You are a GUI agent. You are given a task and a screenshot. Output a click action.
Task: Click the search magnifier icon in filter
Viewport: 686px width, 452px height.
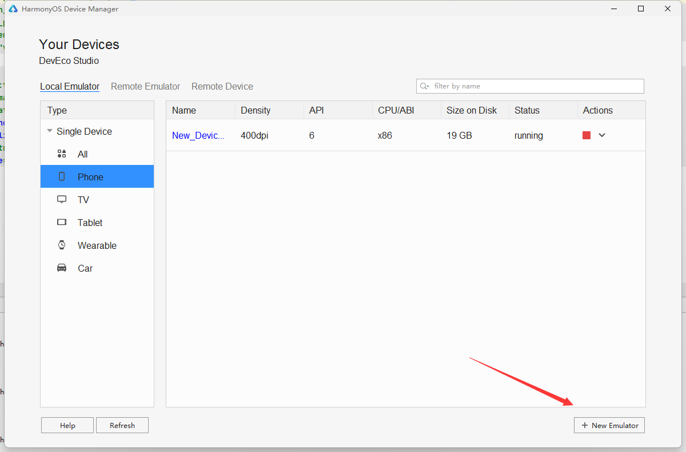(x=424, y=86)
